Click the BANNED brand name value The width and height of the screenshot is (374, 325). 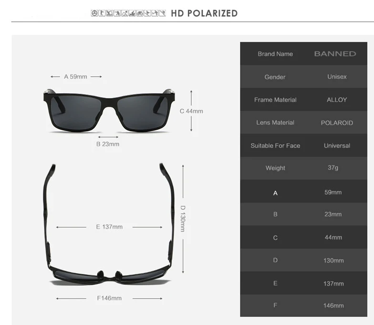(x=335, y=53)
